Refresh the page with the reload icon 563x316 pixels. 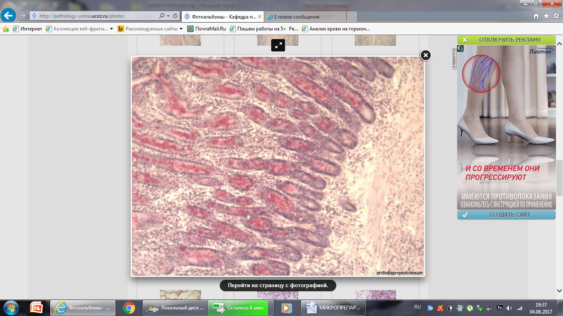[176, 16]
